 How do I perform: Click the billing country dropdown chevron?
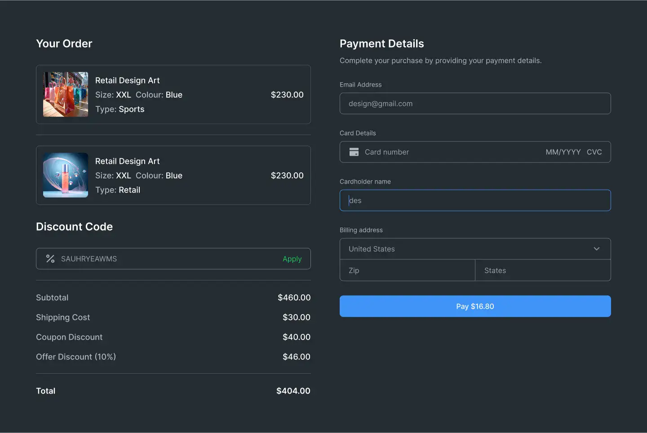point(597,249)
